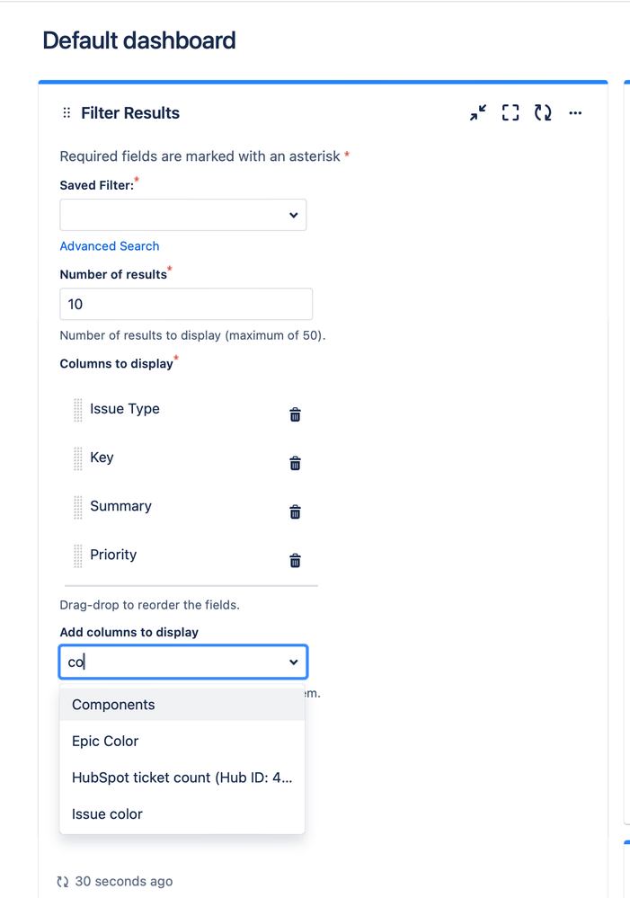This screenshot has height=898, width=630.
Task: Select Components from the suggestions list
Action: pos(113,705)
